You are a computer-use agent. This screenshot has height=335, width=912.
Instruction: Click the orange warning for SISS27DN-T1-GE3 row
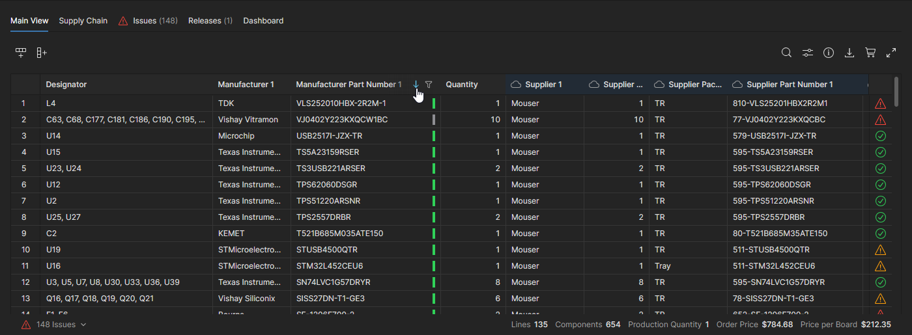(881, 299)
